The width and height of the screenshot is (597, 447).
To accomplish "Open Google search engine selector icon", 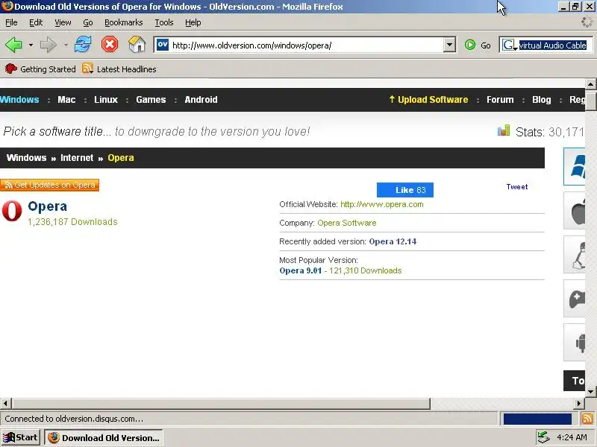I will (510, 45).
